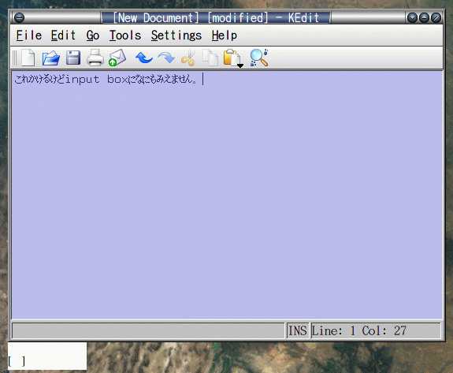
Task: Create a new document with the blank page icon
Action: pyautogui.click(x=28, y=58)
